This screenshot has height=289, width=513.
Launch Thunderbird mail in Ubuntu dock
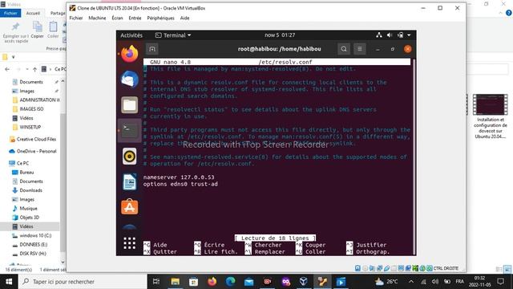[130, 79]
